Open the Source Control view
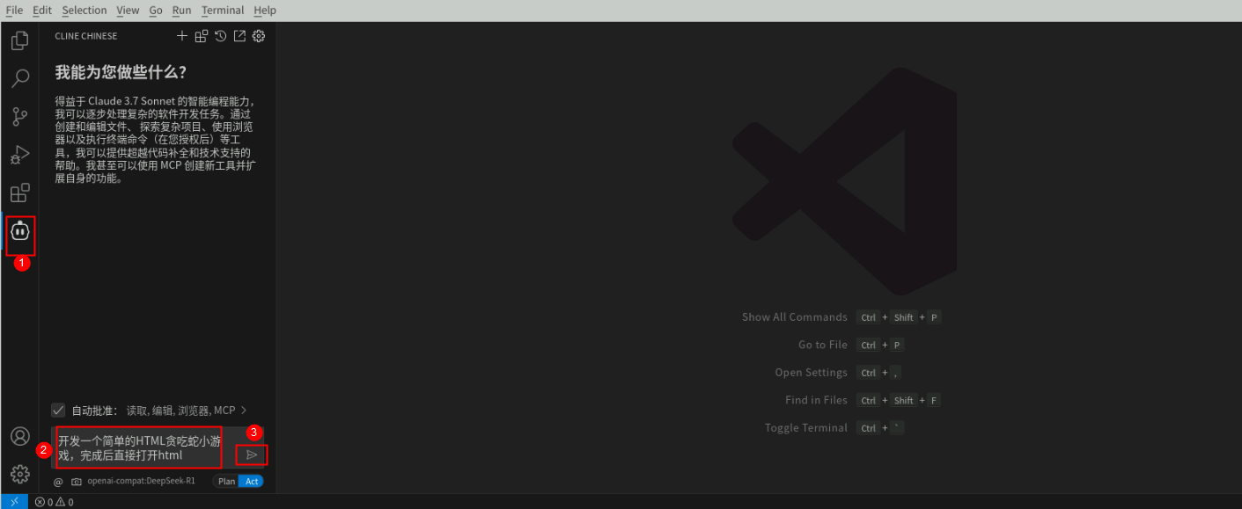The width and height of the screenshot is (1242, 509). pos(19,117)
